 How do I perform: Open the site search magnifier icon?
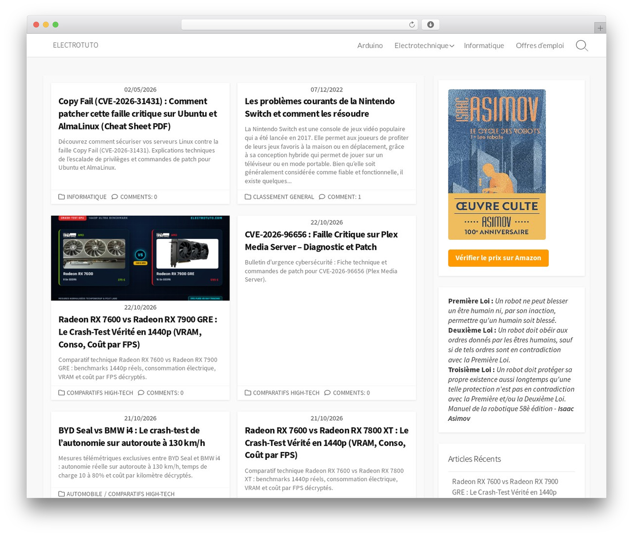click(582, 45)
